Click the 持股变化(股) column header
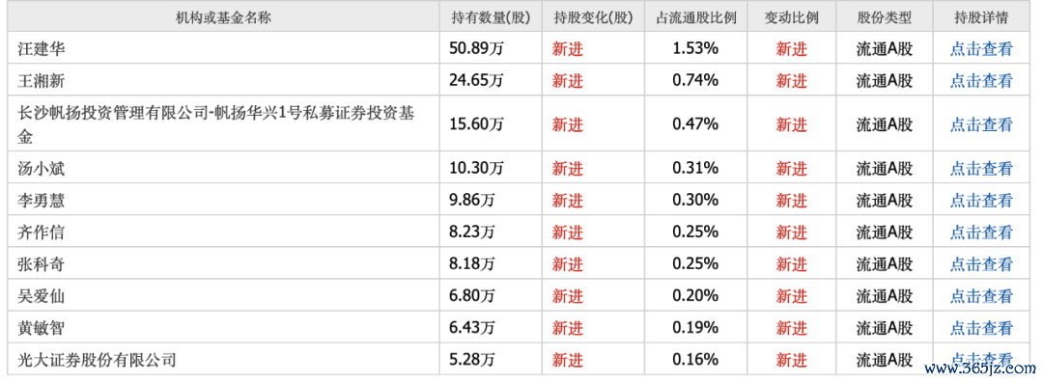The height and width of the screenshot is (383, 1043). (x=593, y=18)
